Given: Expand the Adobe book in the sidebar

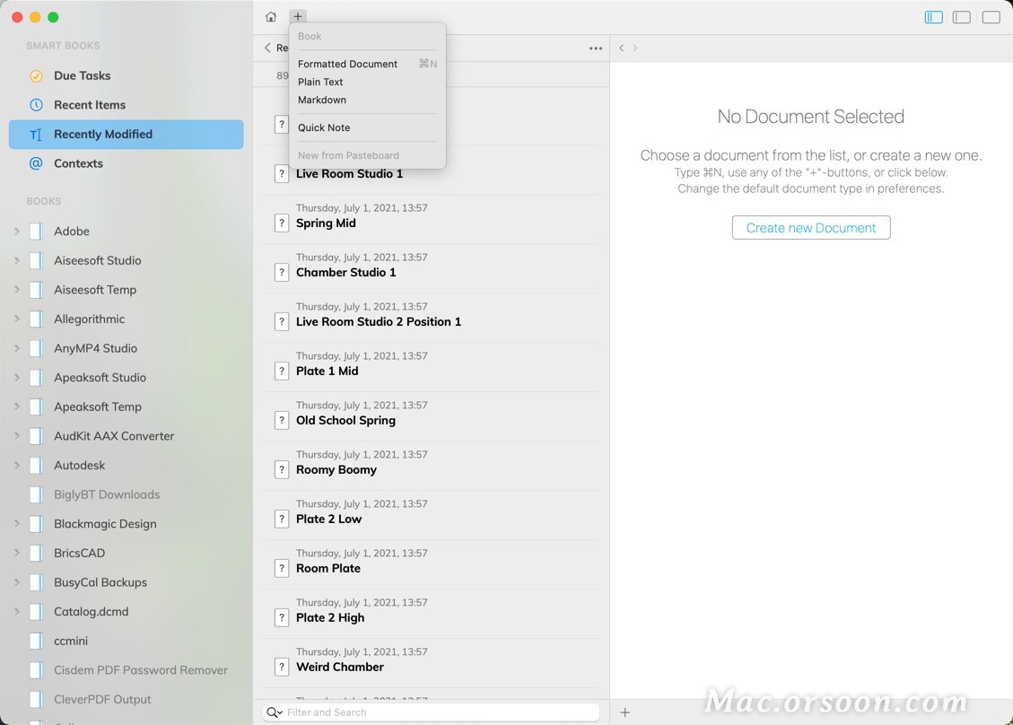Looking at the screenshot, I should [x=16, y=231].
